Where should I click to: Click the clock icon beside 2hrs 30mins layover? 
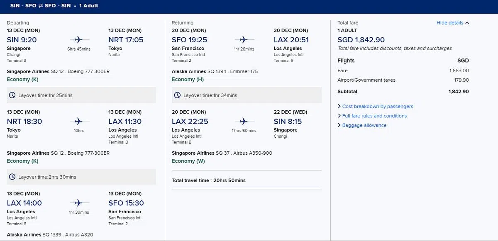(13, 177)
